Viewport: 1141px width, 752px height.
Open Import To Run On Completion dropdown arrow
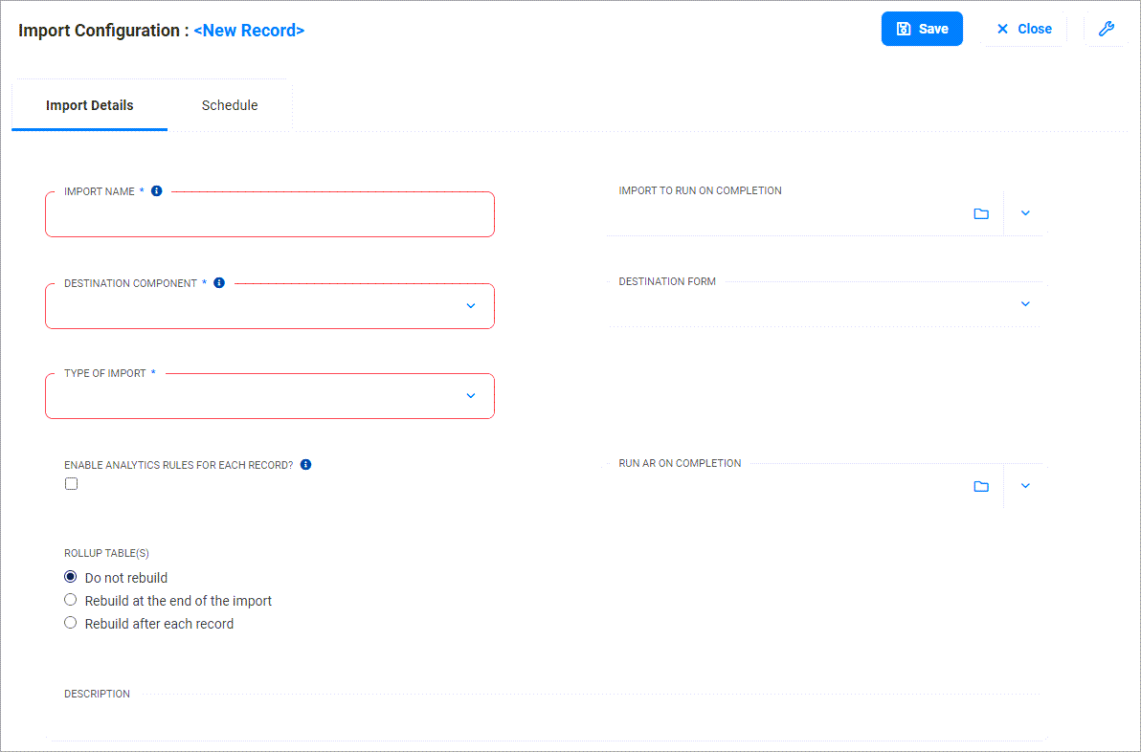point(1025,213)
